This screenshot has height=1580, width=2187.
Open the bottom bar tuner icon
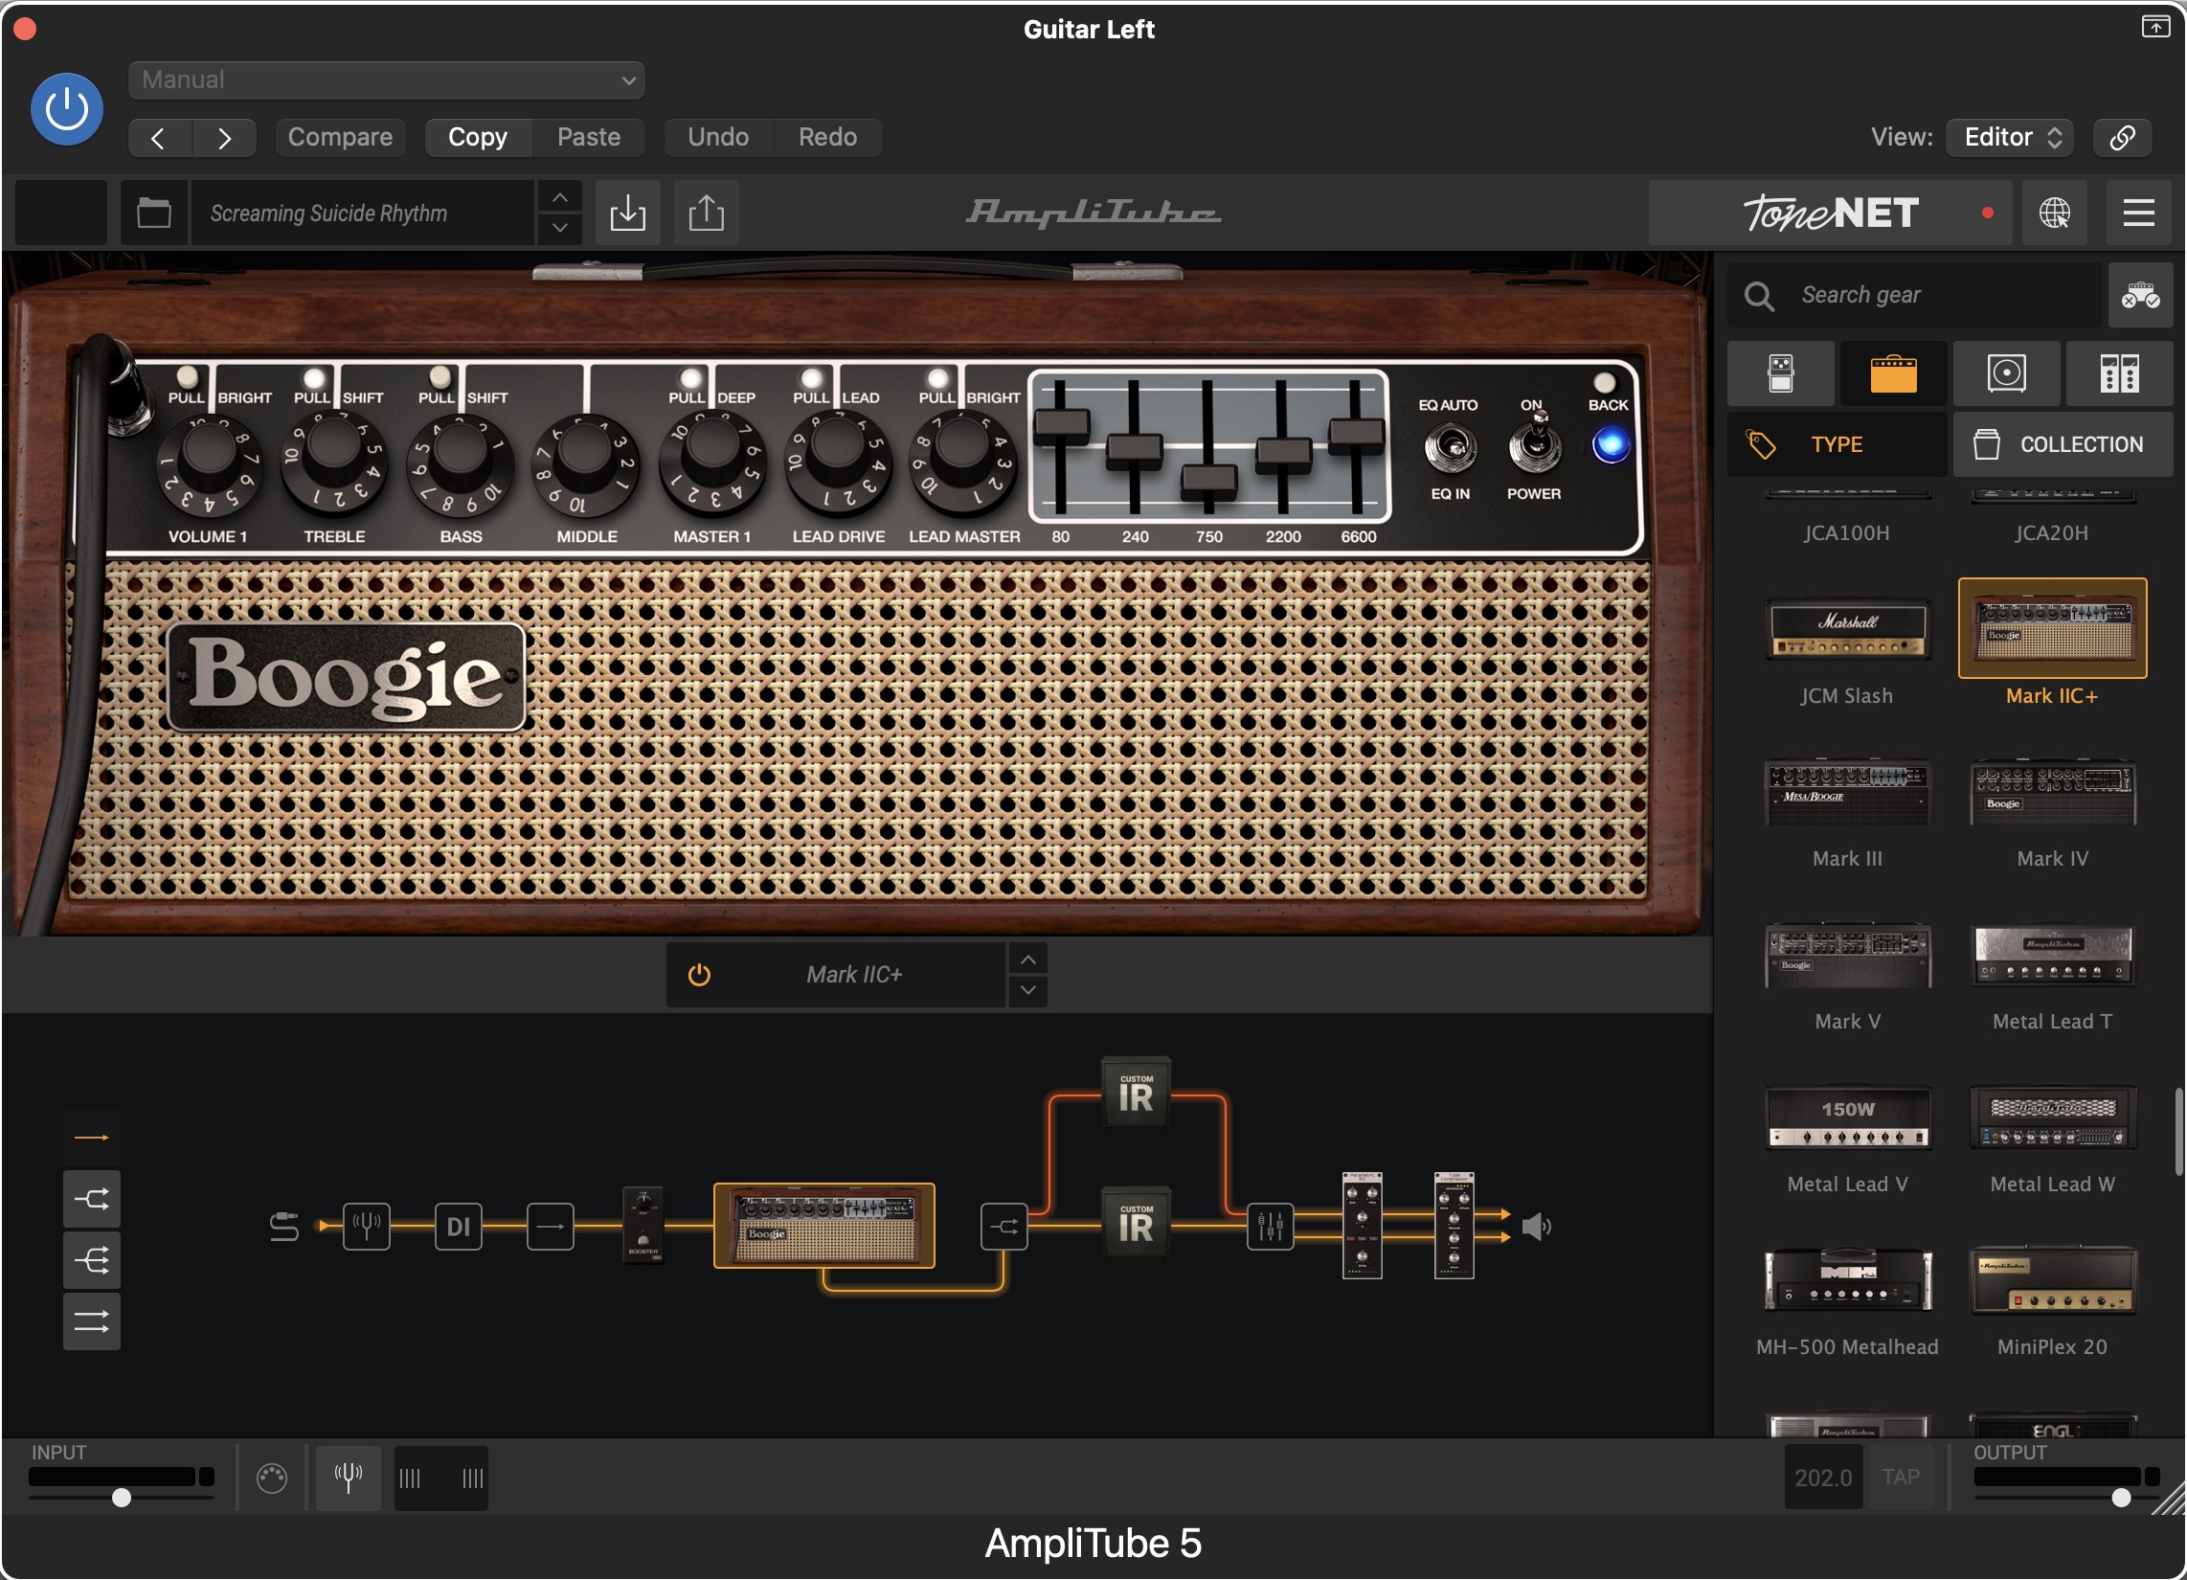click(x=349, y=1477)
